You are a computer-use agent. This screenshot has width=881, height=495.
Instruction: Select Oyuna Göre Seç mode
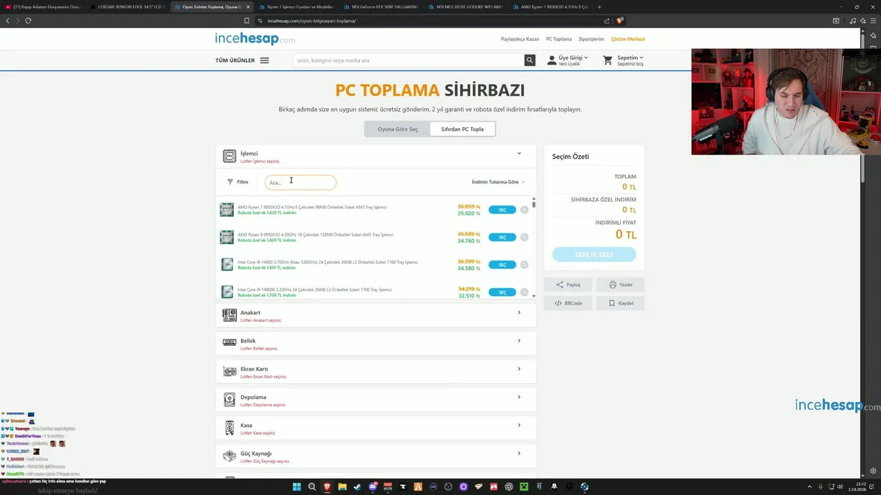click(398, 129)
